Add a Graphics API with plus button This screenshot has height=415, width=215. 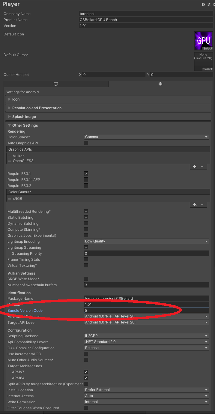(x=195, y=167)
